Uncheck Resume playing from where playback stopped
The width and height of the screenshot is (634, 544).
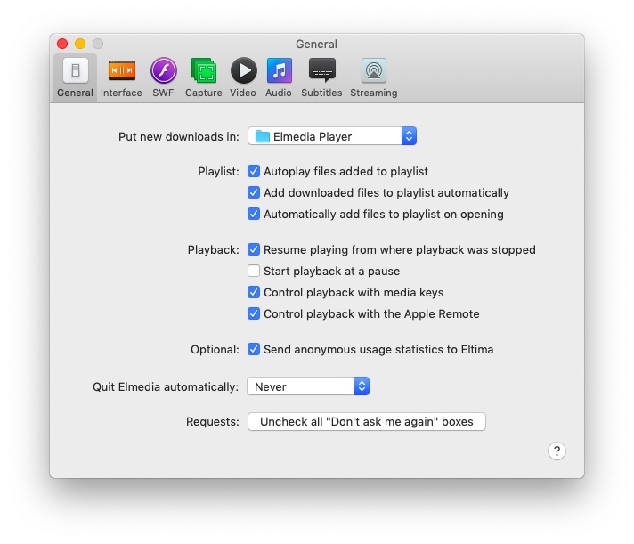click(254, 249)
